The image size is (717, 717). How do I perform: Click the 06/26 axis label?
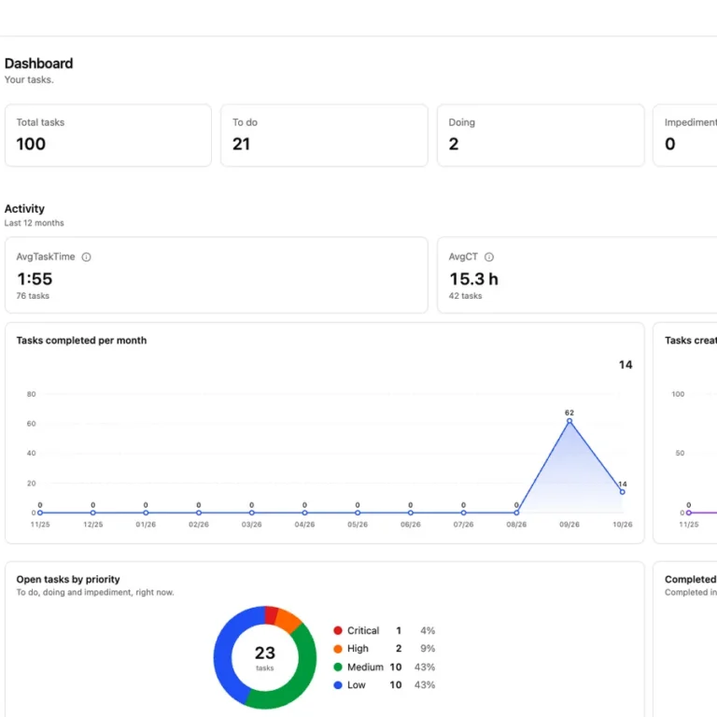point(410,525)
